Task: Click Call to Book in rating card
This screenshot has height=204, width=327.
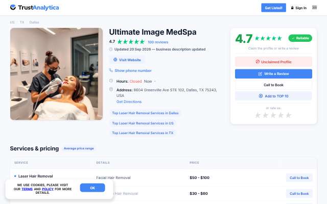Action: tap(273, 85)
